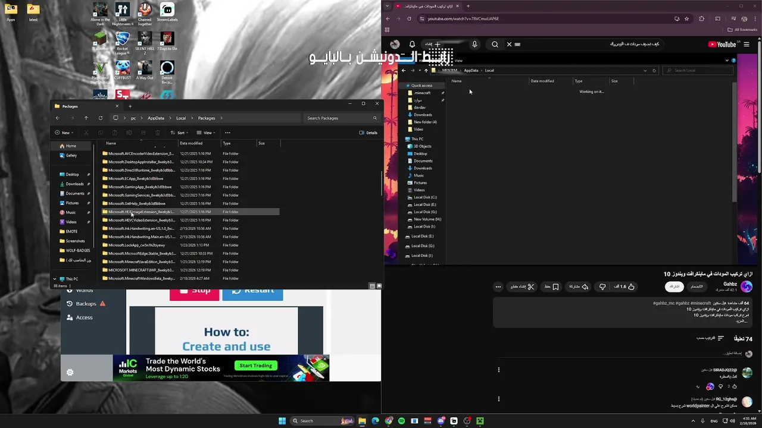This screenshot has width=762, height=428.
Task: Open Backups in the server panel sidebar
Action: point(86,304)
